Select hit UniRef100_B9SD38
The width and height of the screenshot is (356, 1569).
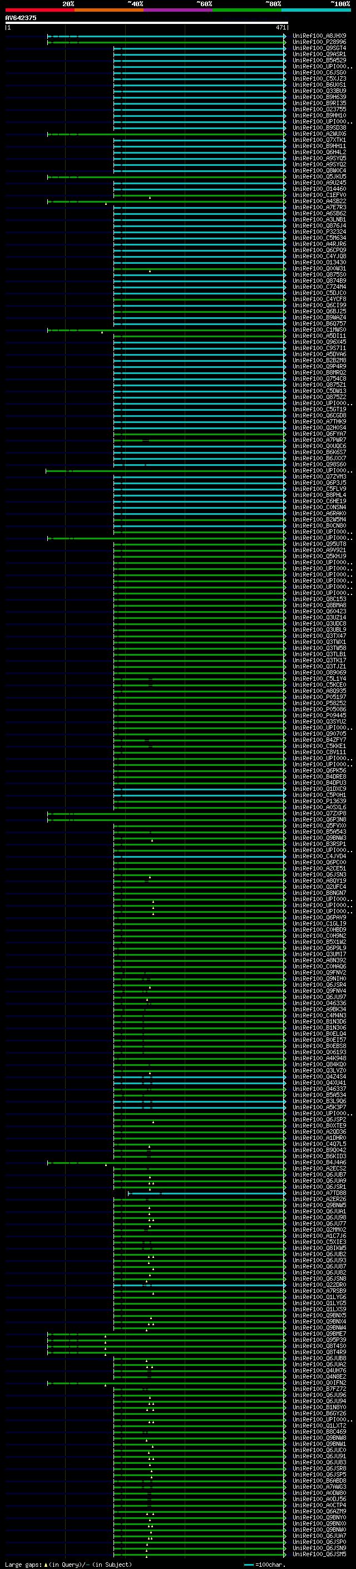(319, 128)
